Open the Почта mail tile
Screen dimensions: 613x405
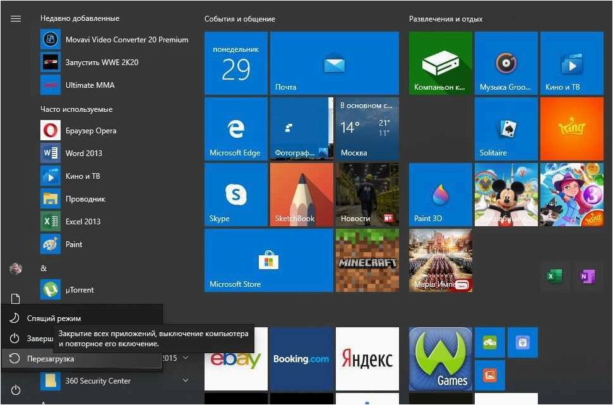335,63
